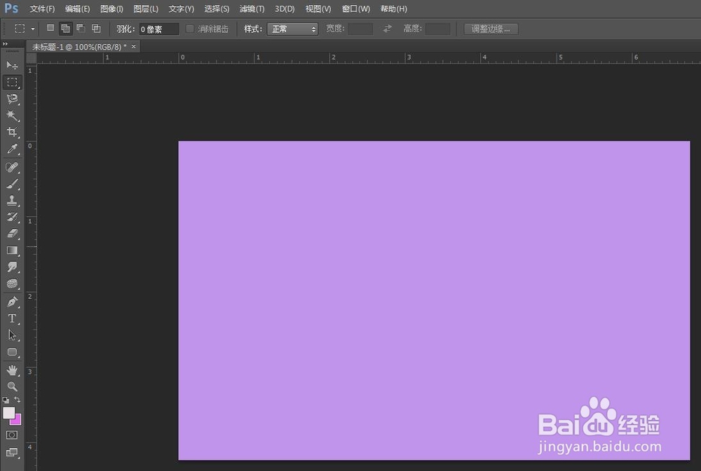This screenshot has width=701, height=471.
Task: Select the Eyedropper tool
Action: click(12, 149)
